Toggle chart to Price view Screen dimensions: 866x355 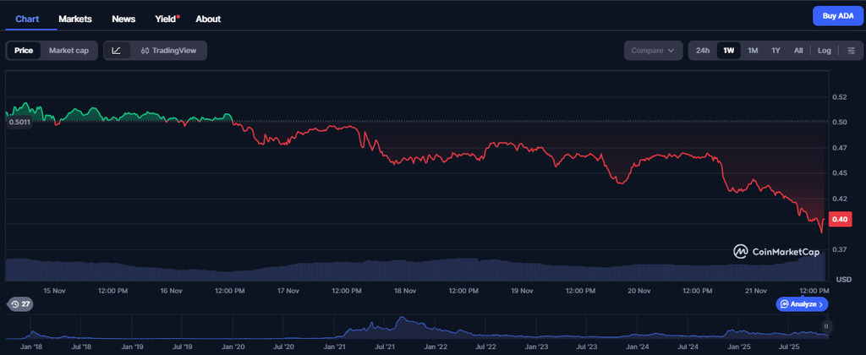click(x=24, y=51)
